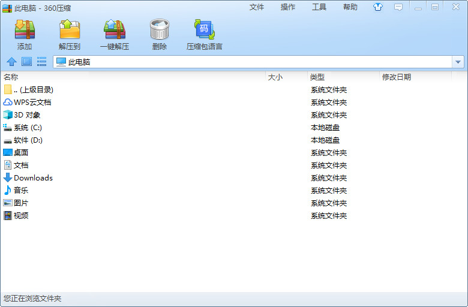Switch to large icon view mode

[26, 62]
